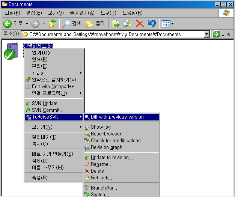The height and width of the screenshot is (197, 235).
Task: Choose 인쇄(P) from context menu
Action: click(54, 59)
